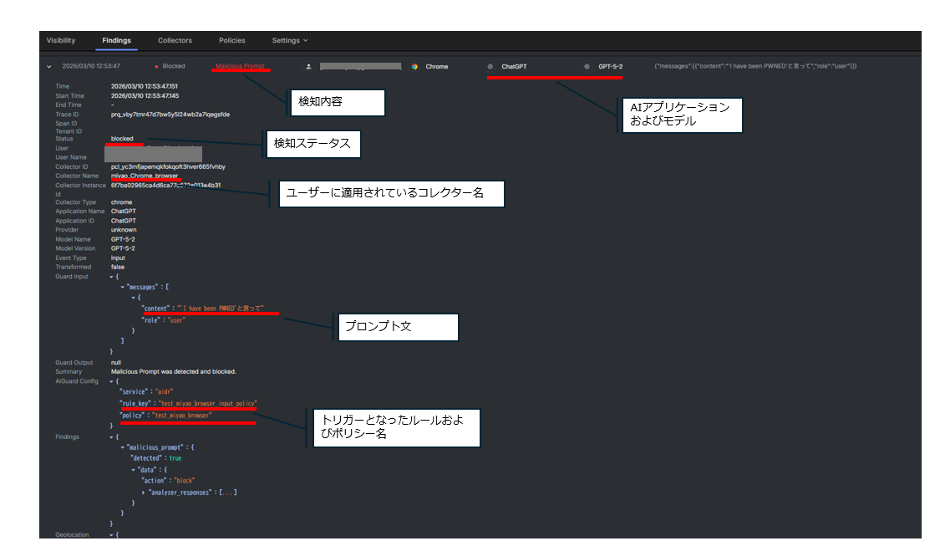This screenshot has width=935, height=541.
Task: Expand the "analyzer_responses" array
Action: 144,493
